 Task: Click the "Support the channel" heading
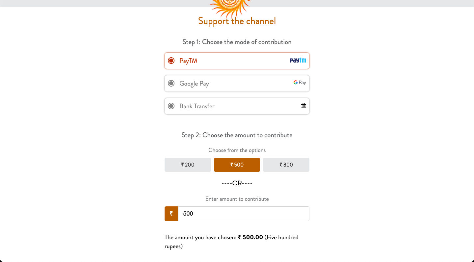point(237,21)
